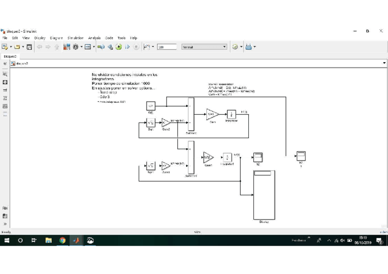Image resolution: width=388 pixels, height=274 pixels.
Task: Click the simulation stop time field
Action: click(x=167, y=47)
